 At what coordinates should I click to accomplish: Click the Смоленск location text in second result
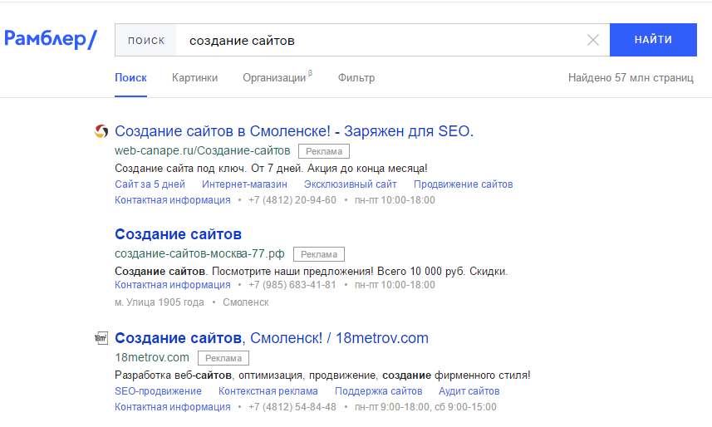(246, 302)
